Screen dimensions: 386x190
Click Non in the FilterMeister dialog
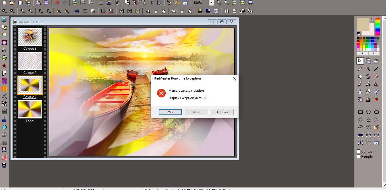[196, 112]
